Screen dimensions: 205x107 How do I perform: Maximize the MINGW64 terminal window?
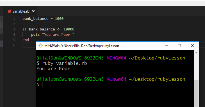coord(179,46)
